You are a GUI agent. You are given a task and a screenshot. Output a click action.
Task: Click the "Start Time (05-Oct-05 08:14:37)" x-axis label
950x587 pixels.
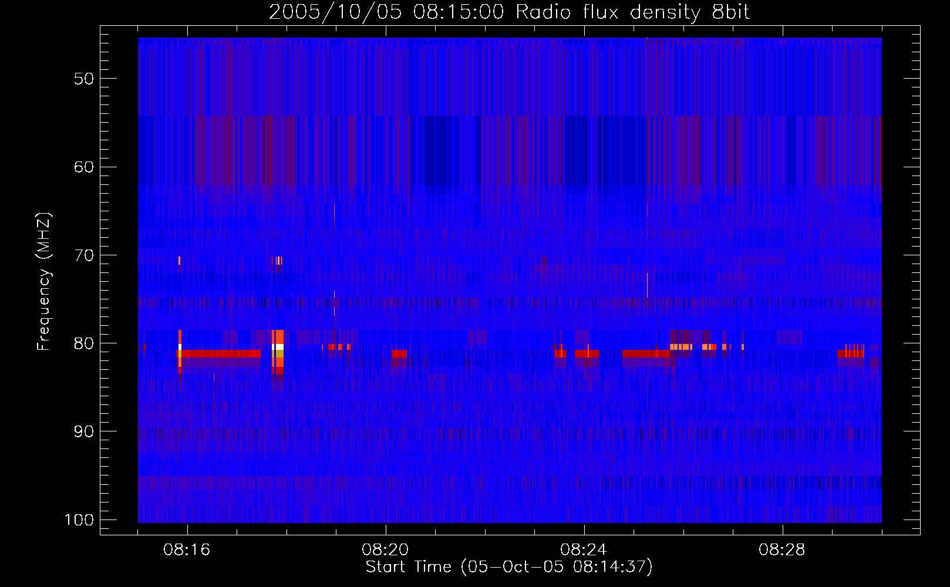click(x=509, y=567)
